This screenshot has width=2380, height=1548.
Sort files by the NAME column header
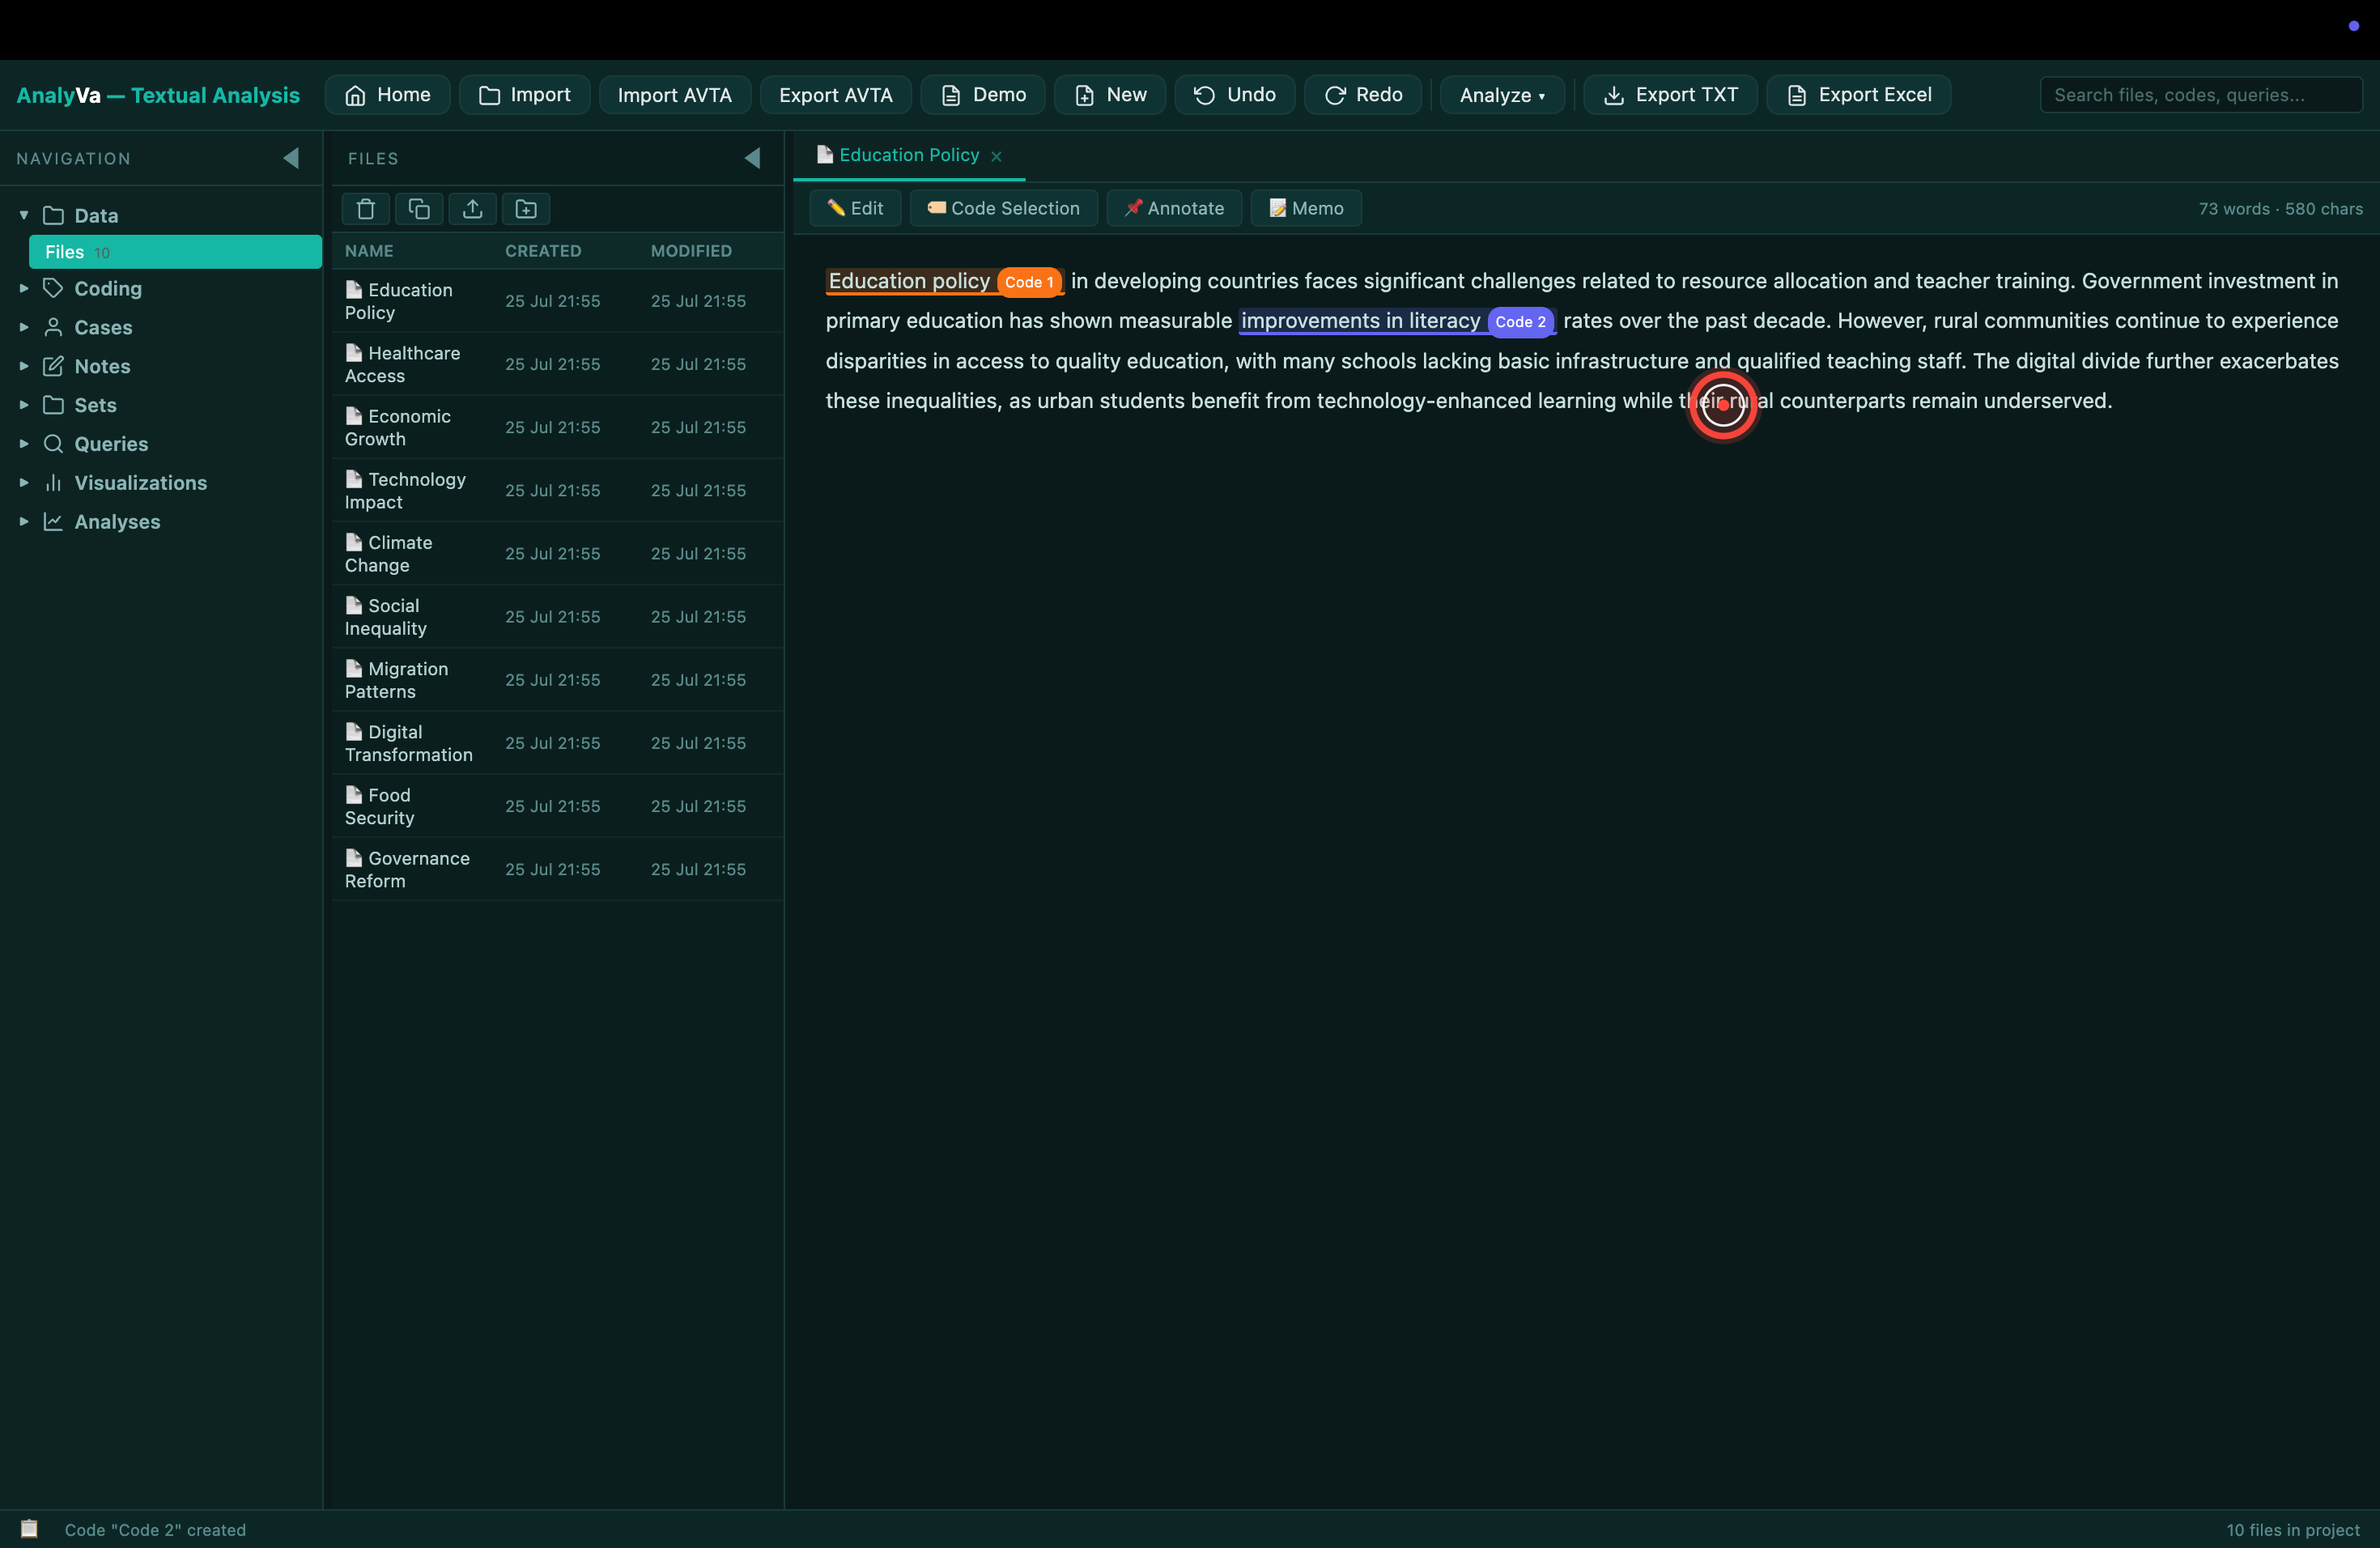pyautogui.click(x=369, y=251)
